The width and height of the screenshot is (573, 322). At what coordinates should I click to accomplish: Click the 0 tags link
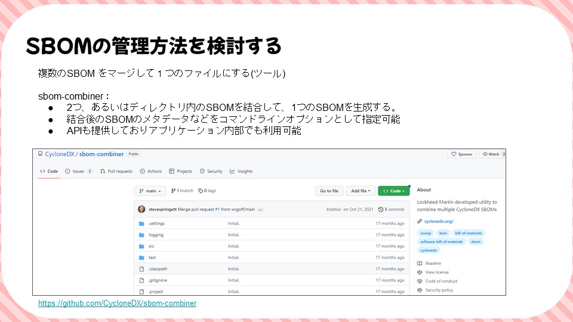pyautogui.click(x=207, y=191)
